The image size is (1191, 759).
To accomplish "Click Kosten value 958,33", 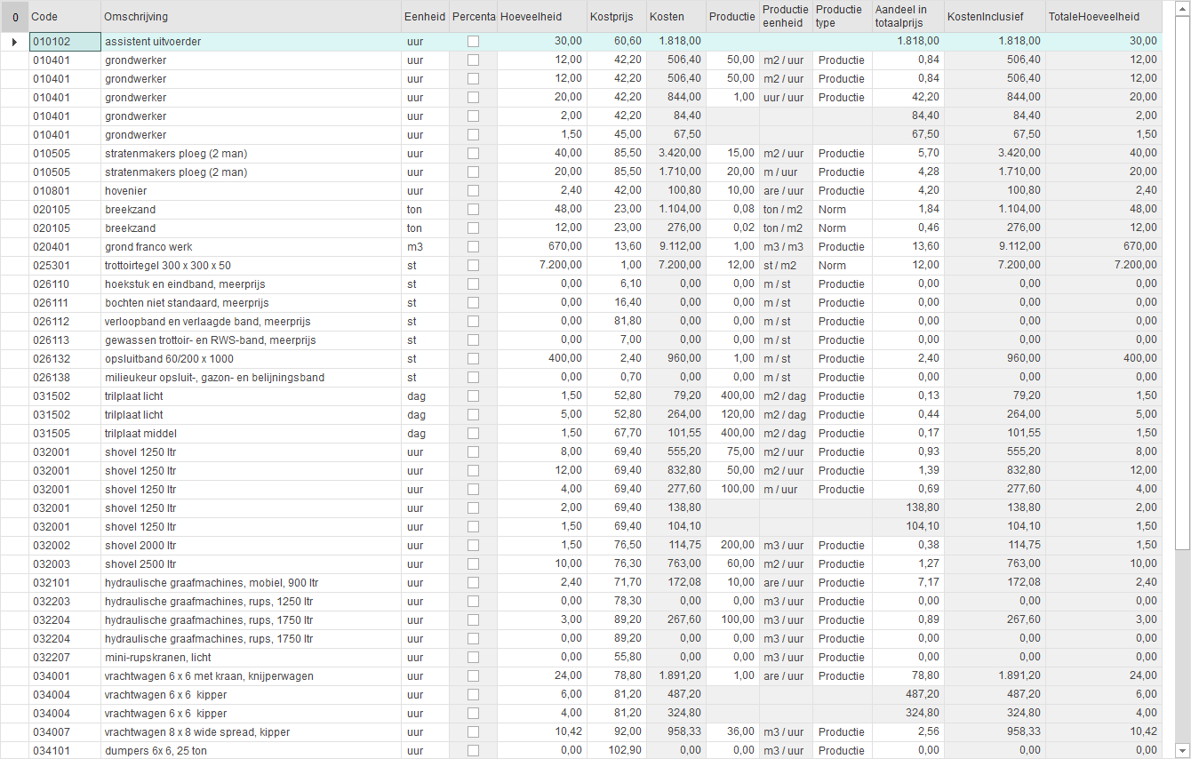I will [x=675, y=732].
